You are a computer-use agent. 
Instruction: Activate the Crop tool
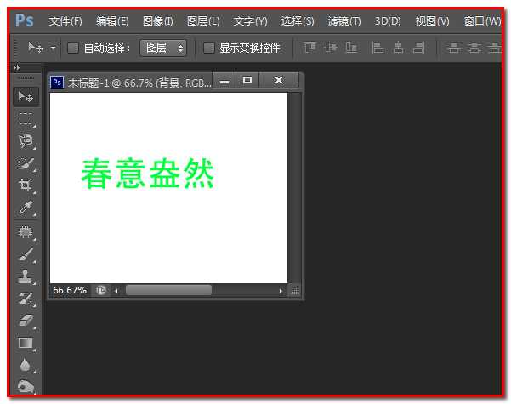pyautogui.click(x=26, y=185)
